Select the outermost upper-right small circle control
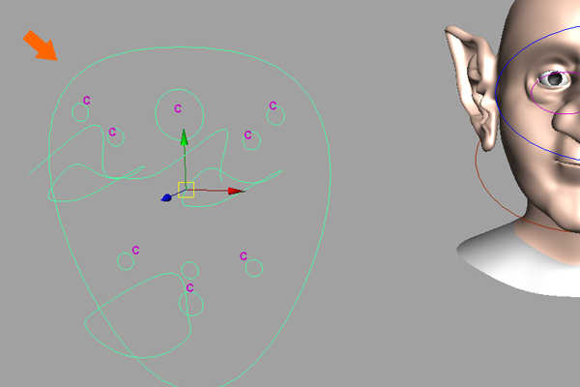 [x=275, y=116]
